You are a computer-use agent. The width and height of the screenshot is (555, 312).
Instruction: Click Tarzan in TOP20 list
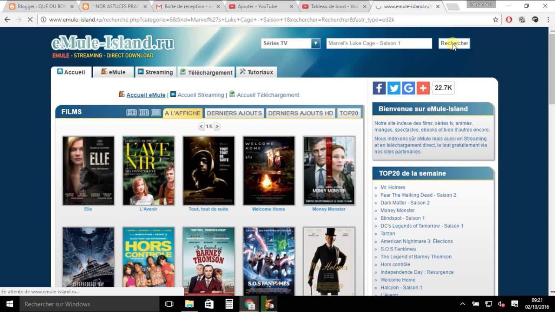[388, 234]
